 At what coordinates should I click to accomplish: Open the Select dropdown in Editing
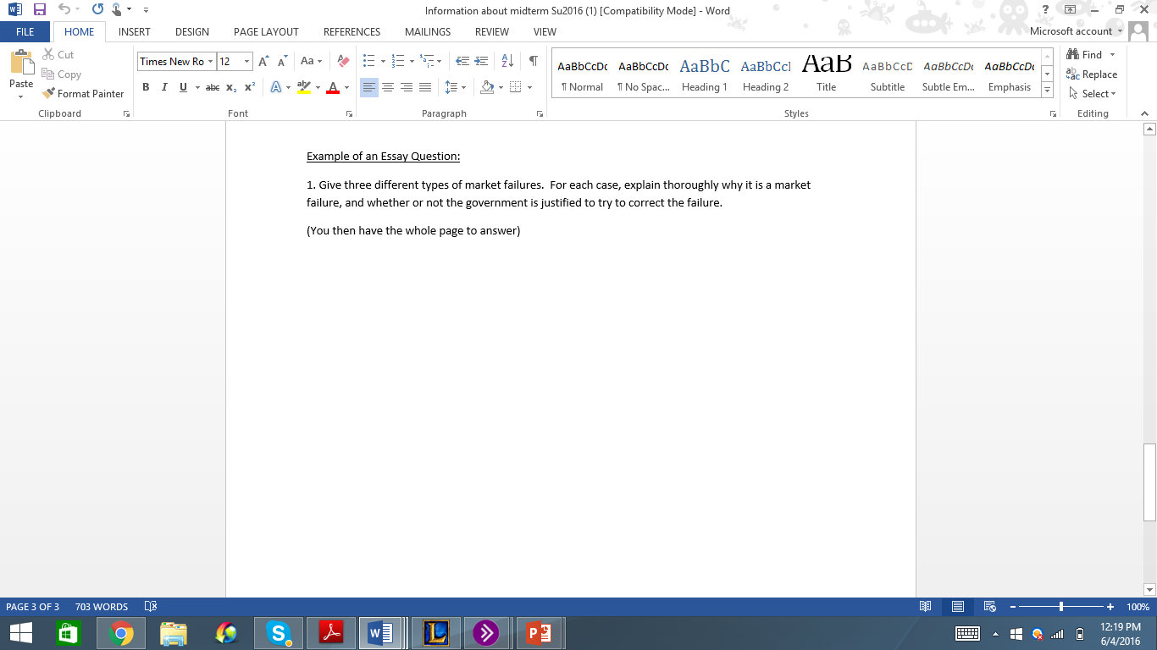click(x=1093, y=94)
